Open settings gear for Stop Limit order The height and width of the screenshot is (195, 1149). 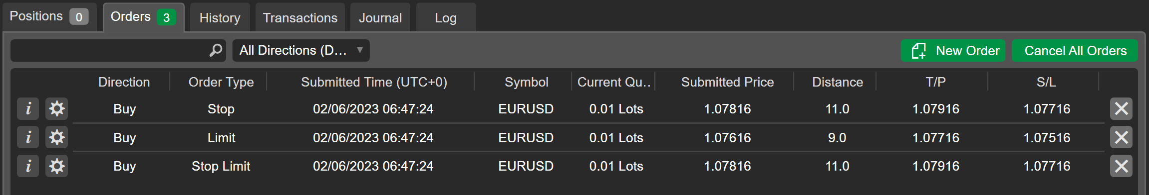57,166
